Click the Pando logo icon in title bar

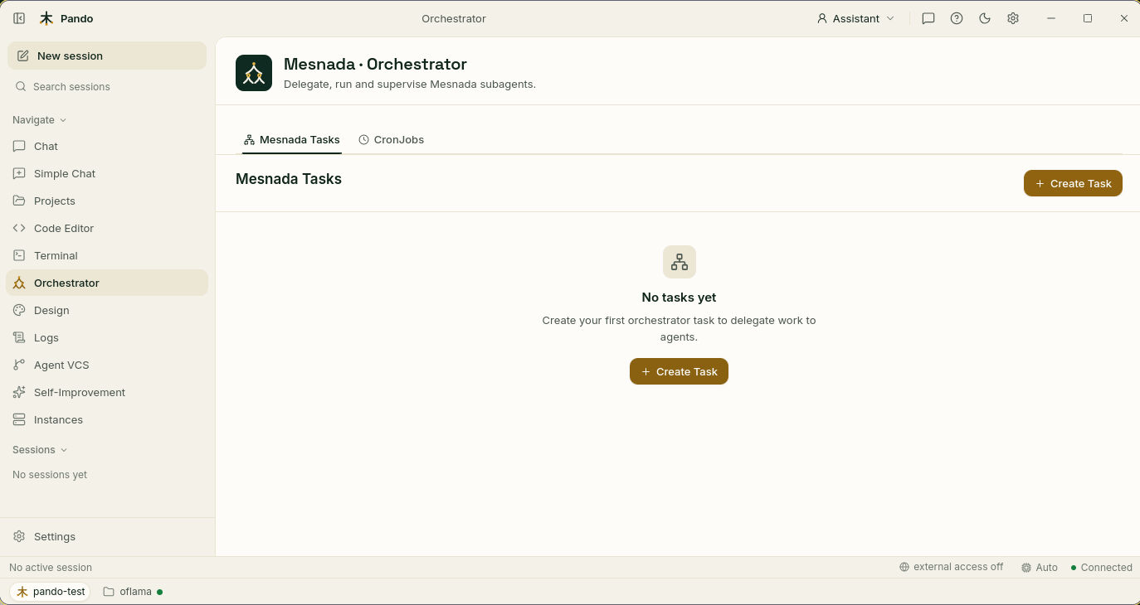[46, 18]
